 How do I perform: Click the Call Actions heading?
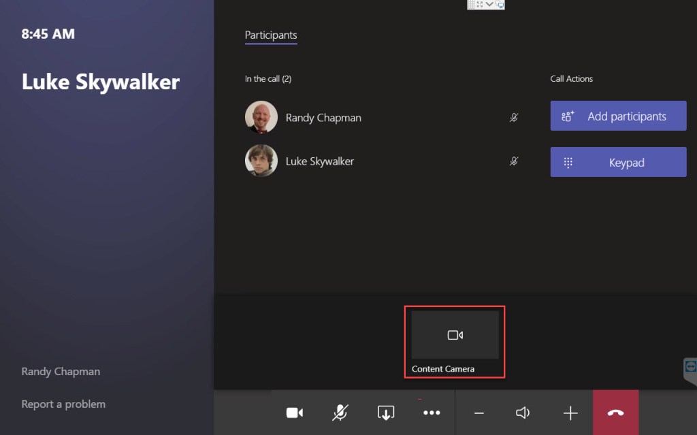point(572,79)
